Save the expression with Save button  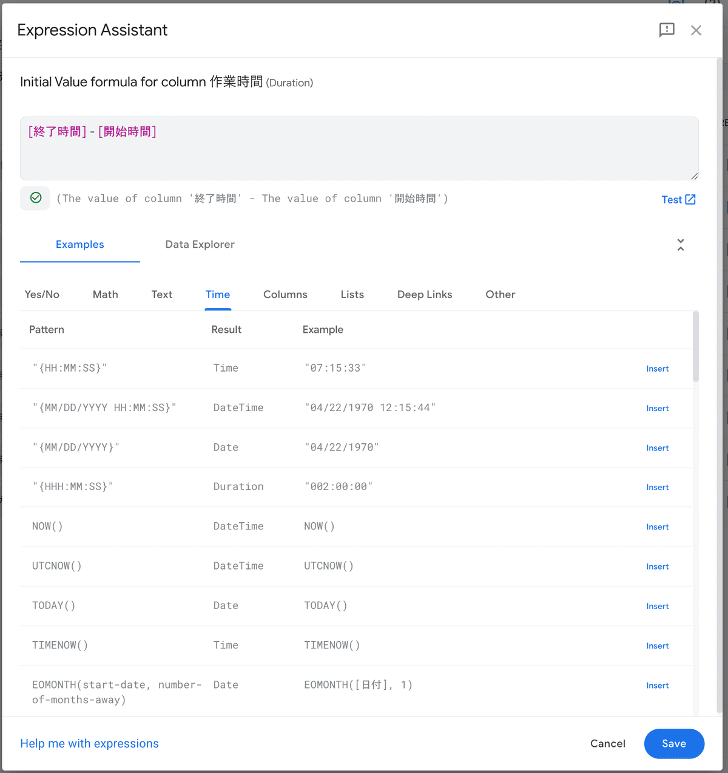(x=674, y=744)
